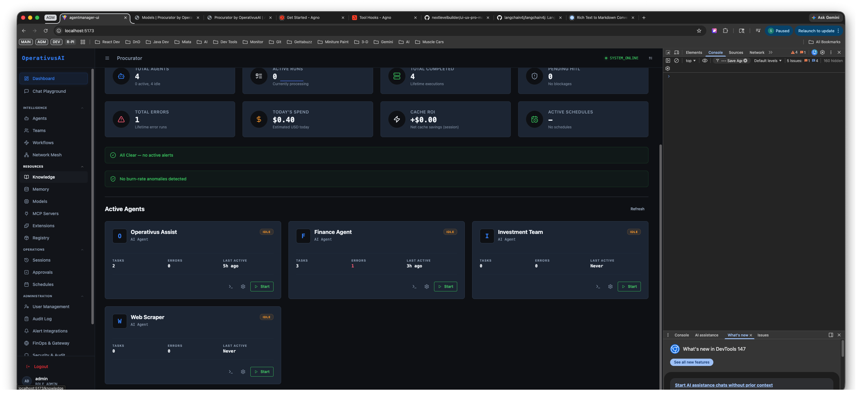Collapse the Intelligence sidebar section

(82, 108)
